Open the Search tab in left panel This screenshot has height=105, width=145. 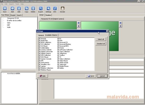coord(19,15)
